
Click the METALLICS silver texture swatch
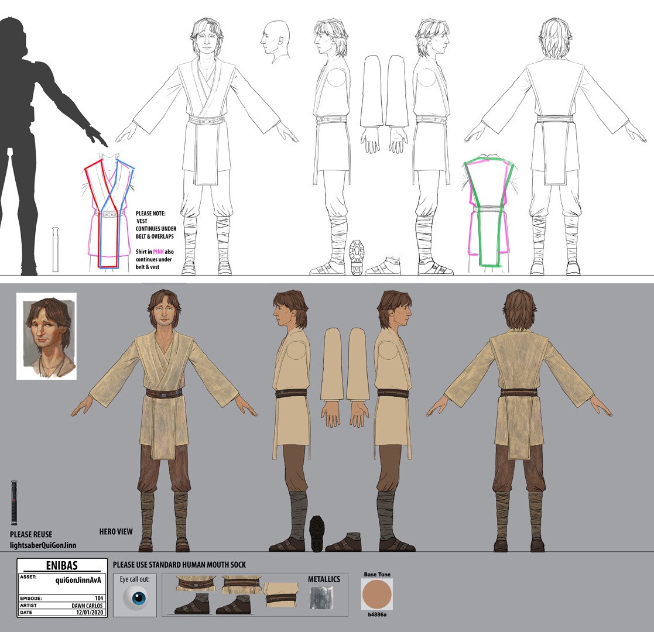click(321, 597)
